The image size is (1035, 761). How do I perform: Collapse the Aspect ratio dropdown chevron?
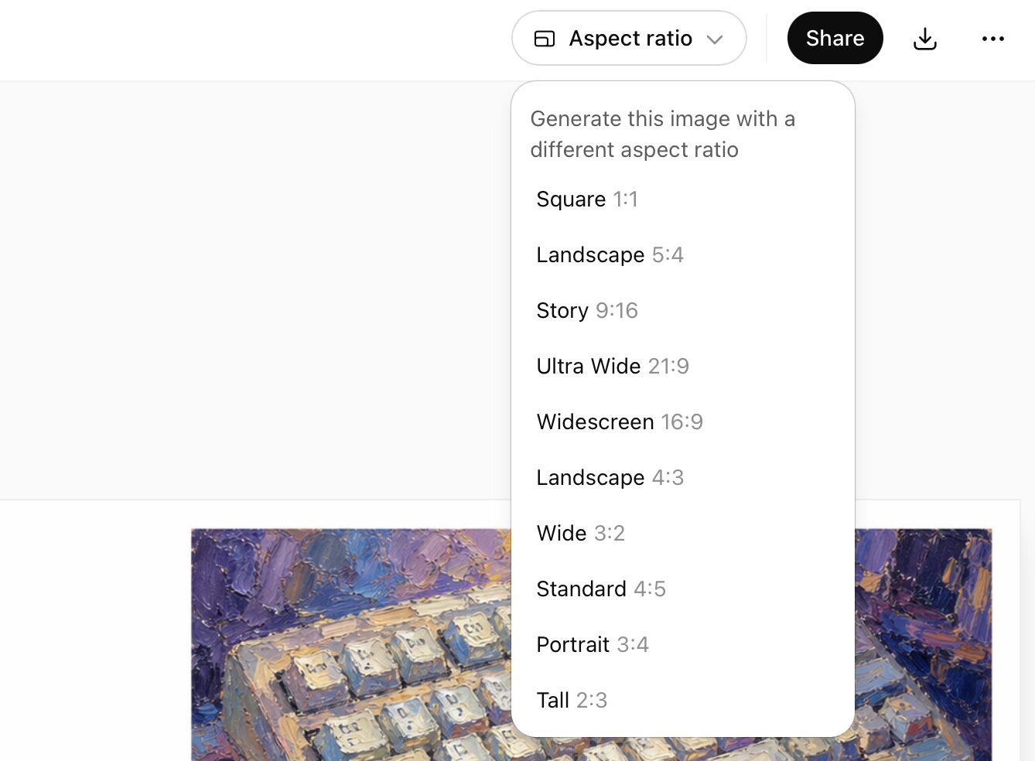tap(715, 39)
